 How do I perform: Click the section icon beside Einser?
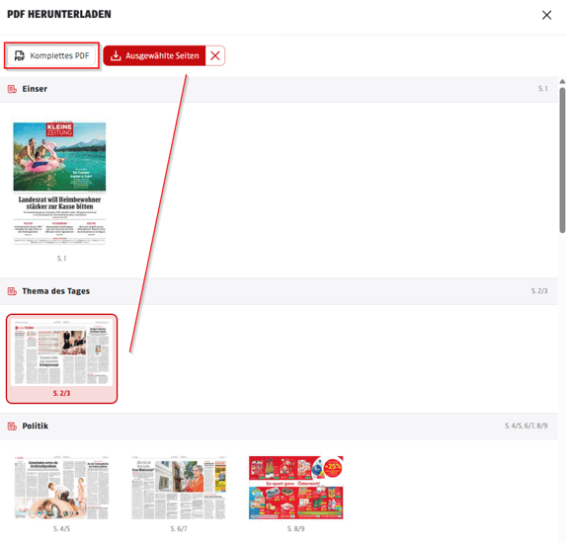coord(12,89)
